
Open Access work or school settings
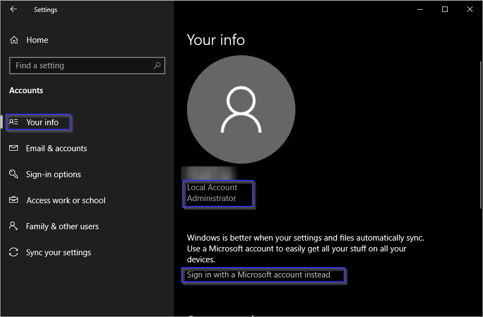pos(66,200)
